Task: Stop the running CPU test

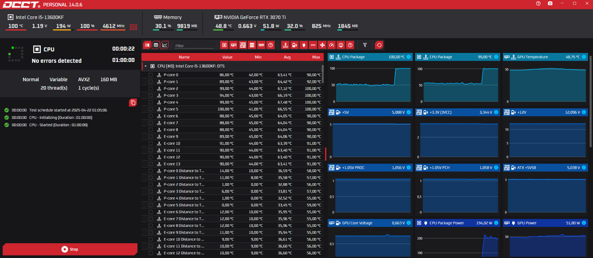Action: tap(70, 249)
